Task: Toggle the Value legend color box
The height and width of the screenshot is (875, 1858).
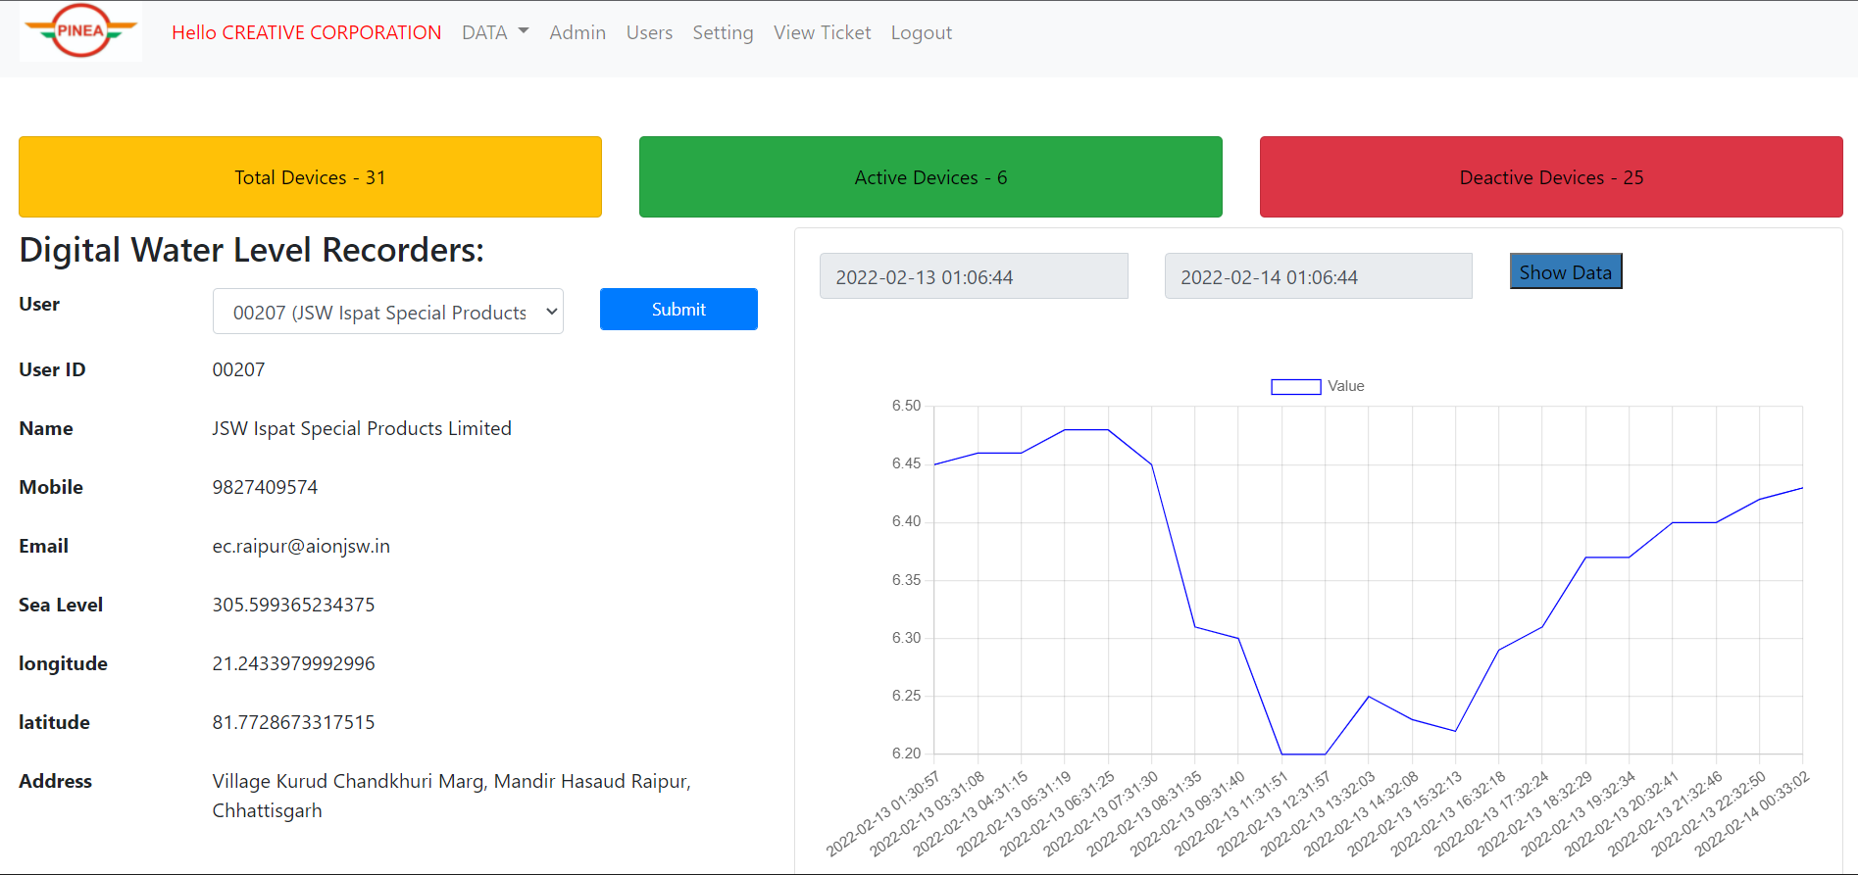Action: 1295,387
